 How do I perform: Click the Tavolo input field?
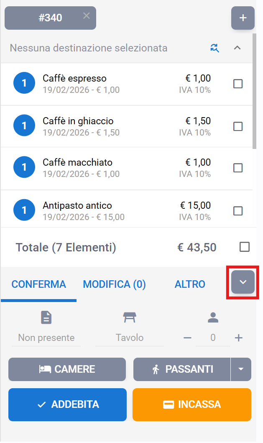[129, 338]
